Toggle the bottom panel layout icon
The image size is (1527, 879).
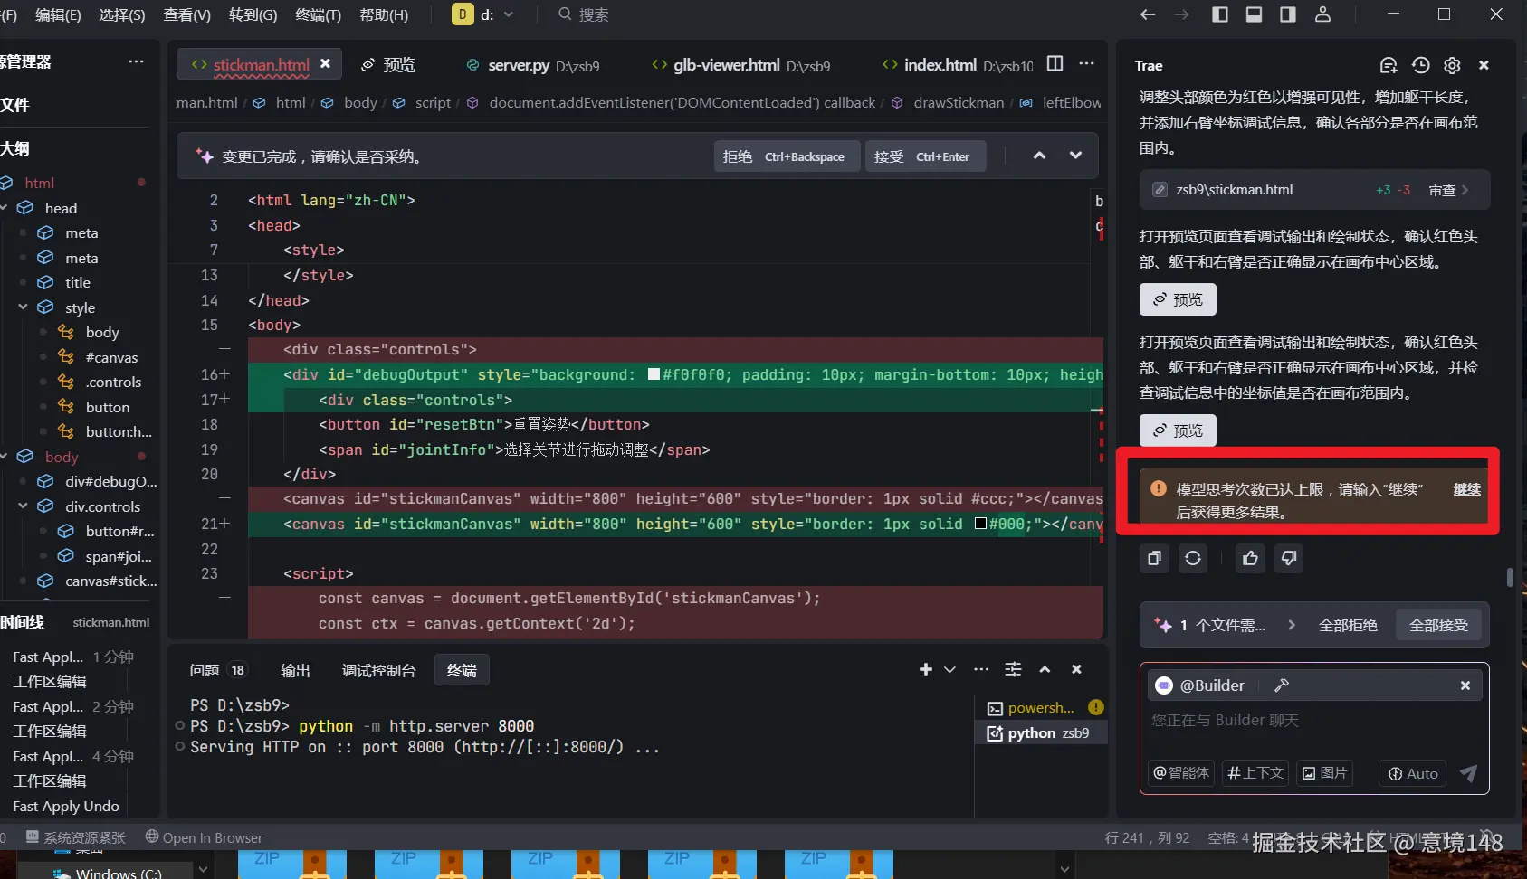pyautogui.click(x=1254, y=14)
